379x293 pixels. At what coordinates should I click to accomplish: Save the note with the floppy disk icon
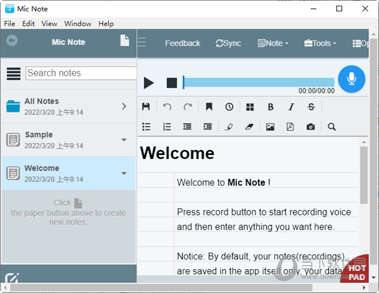(146, 106)
